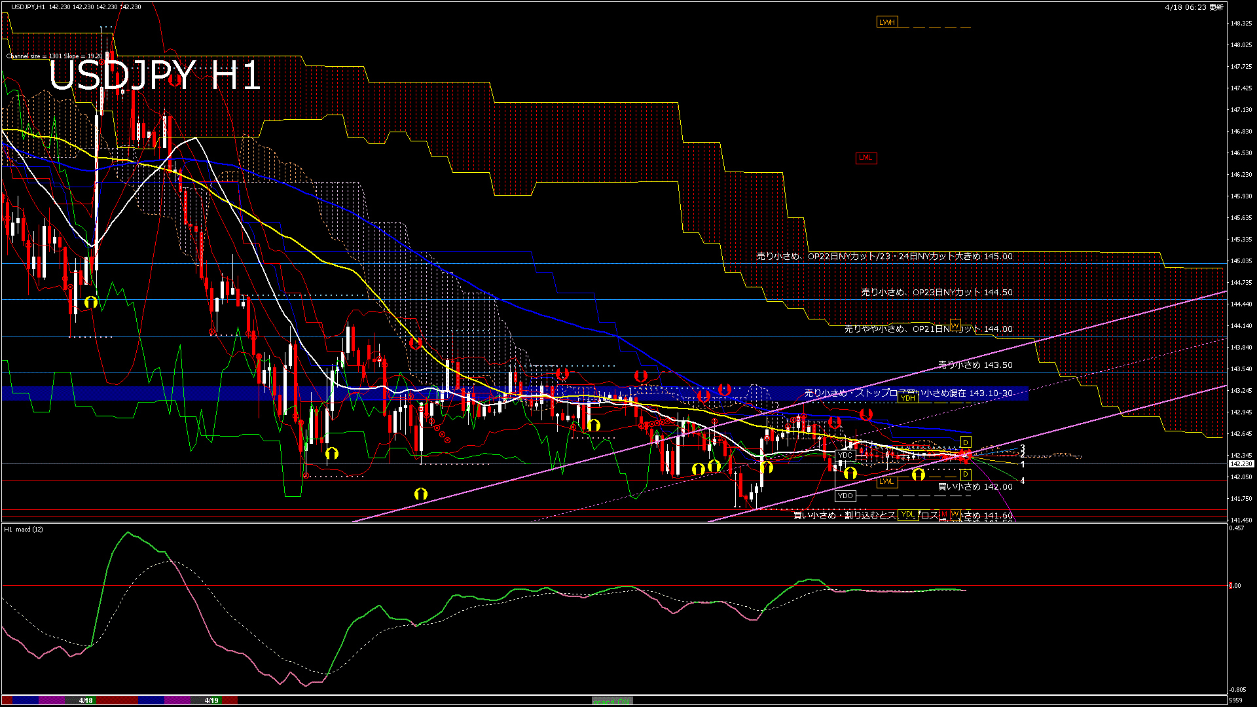Click the USDJPY,H1 chart header text
The image size is (1257, 707).
[28, 7]
